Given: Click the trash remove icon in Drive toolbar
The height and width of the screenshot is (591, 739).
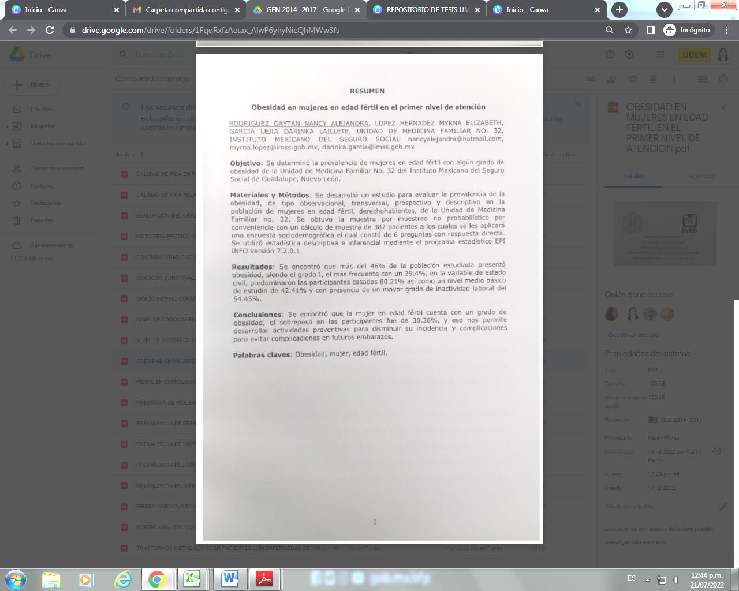Looking at the screenshot, I should [654, 79].
